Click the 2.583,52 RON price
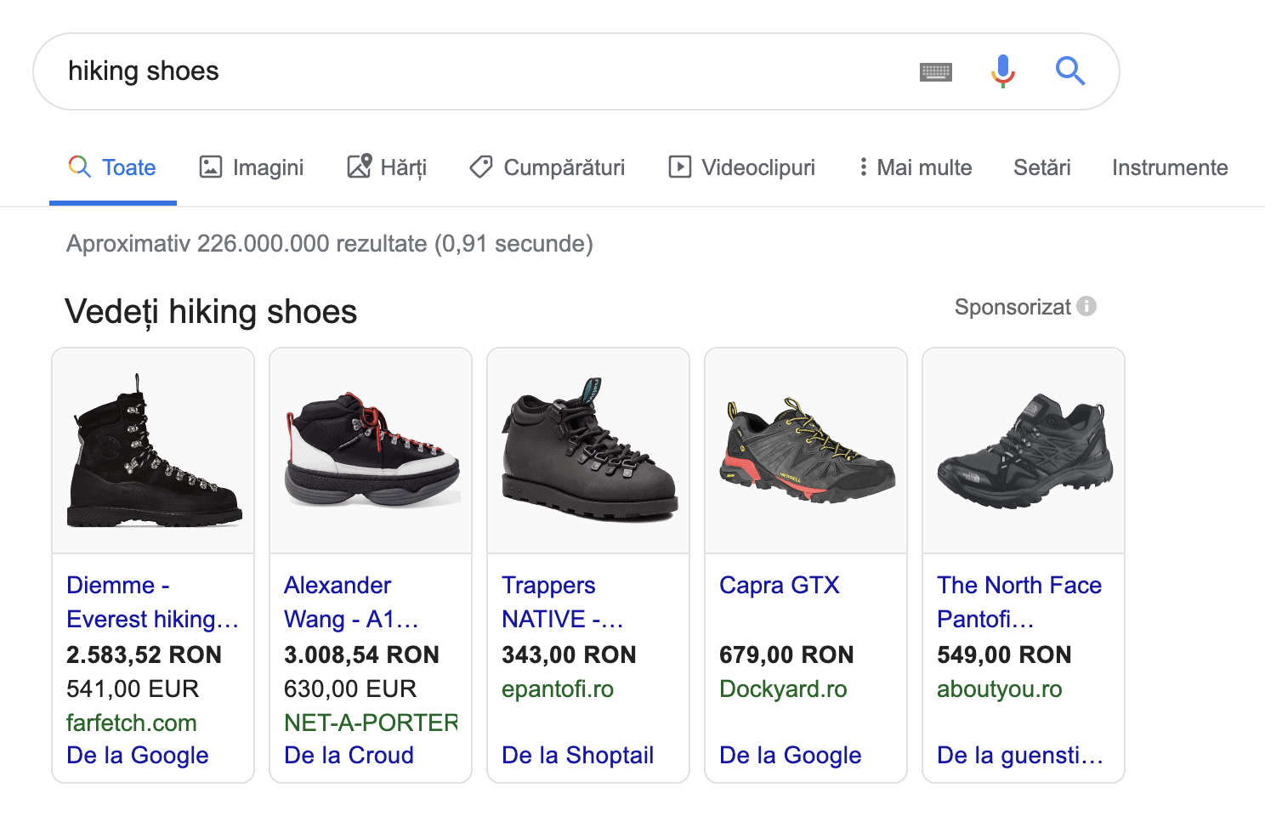Image resolution: width=1265 pixels, height=816 pixels. point(145,654)
